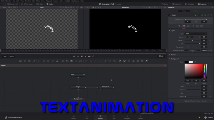Add a Brightness Contrast node from the toolbar
Screen dimensions: 214x120
pos(53,61)
